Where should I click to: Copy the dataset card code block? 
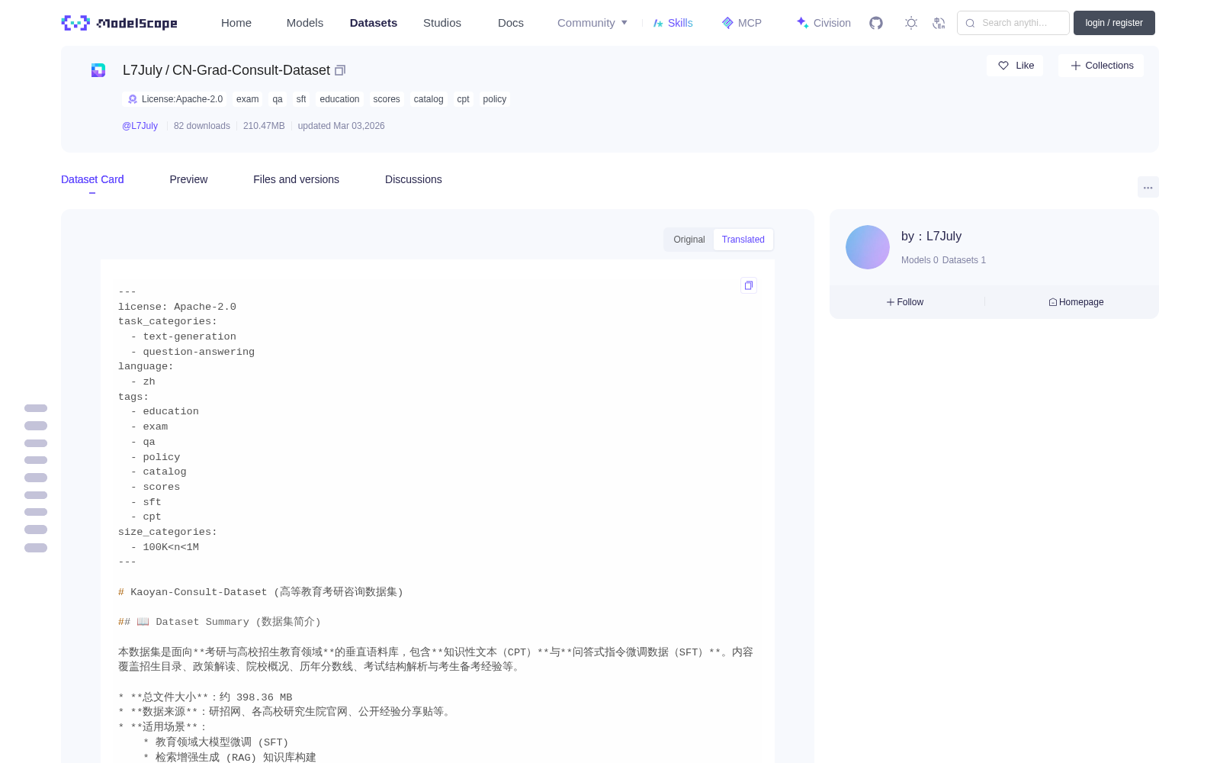tap(749, 285)
